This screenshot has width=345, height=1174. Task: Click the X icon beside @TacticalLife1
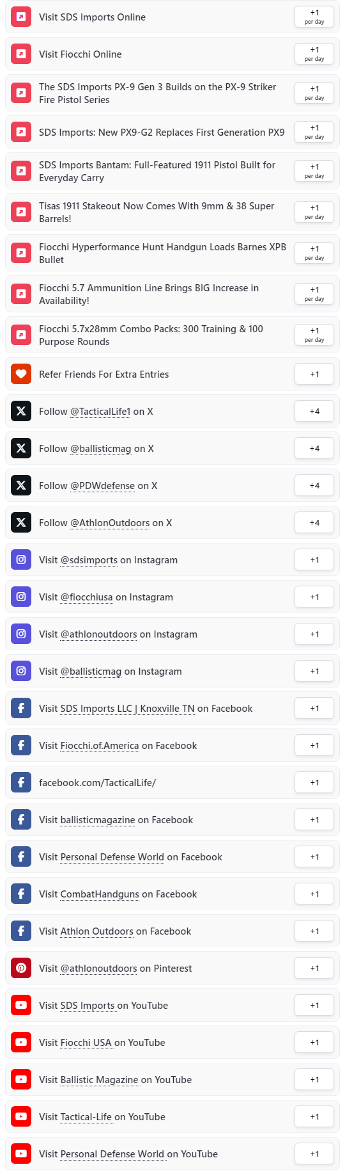[x=21, y=412]
